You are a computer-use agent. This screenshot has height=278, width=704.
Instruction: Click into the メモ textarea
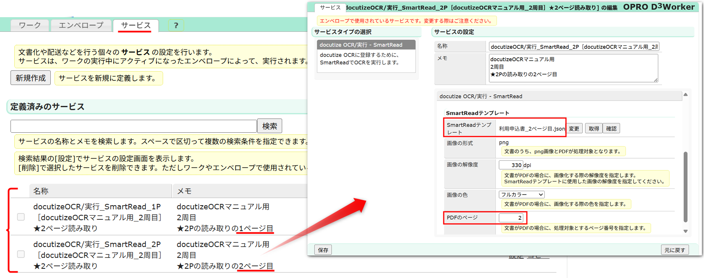[x=573, y=68]
